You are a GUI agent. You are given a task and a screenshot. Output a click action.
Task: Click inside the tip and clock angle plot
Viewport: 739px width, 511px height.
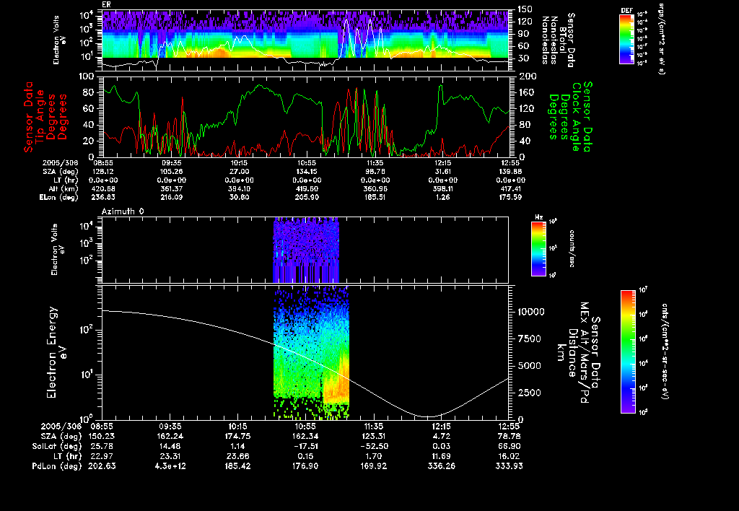pos(305,116)
